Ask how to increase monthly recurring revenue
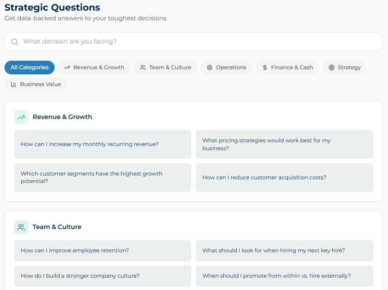 click(102, 144)
